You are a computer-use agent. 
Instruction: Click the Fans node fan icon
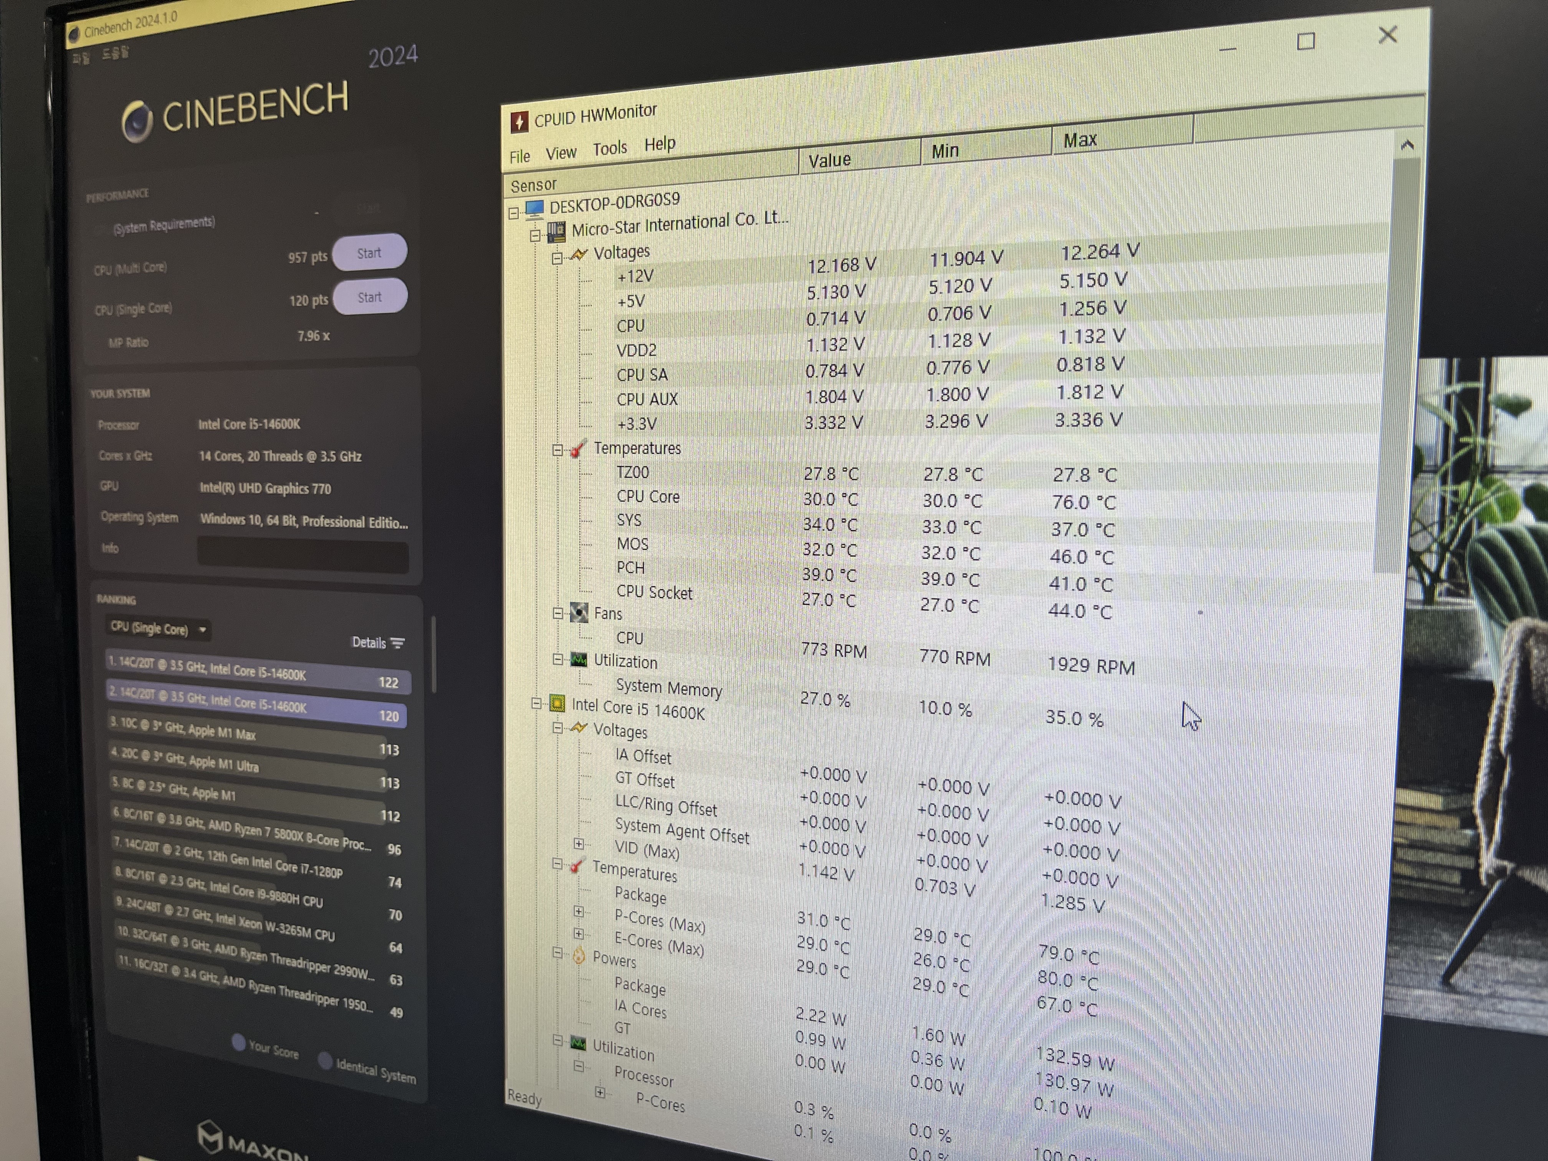(x=579, y=613)
